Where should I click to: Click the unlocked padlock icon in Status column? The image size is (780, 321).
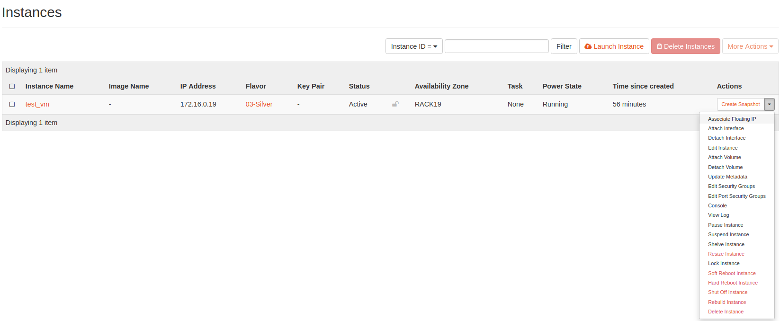coord(395,104)
